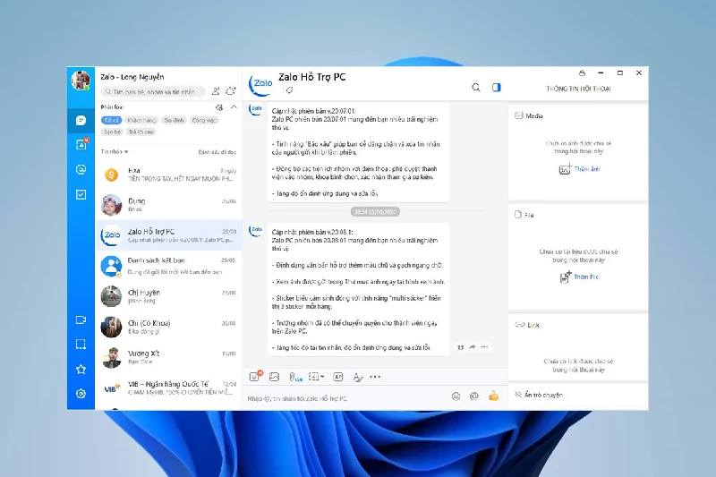Send a thumbs-up like
The width and height of the screenshot is (716, 477).
click(494, 396)
